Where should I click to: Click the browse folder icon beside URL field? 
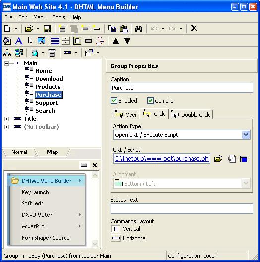[218, 159]
